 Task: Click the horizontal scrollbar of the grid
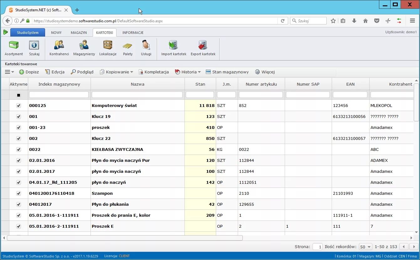coord(125,238)
